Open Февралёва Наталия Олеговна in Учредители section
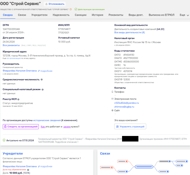The width and height of the screenshot is (190, 175). point(20,166)
